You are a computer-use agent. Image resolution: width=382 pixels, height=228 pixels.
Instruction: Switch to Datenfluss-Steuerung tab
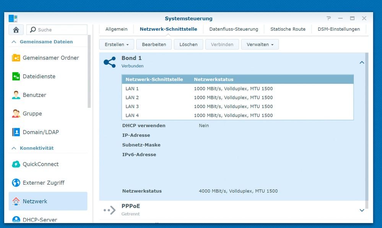234,29
